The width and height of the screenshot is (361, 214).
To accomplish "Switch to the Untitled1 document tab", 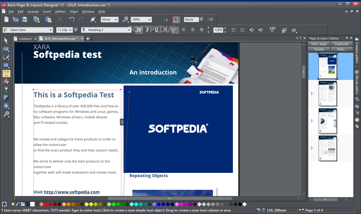I will [x=25, y=39].
